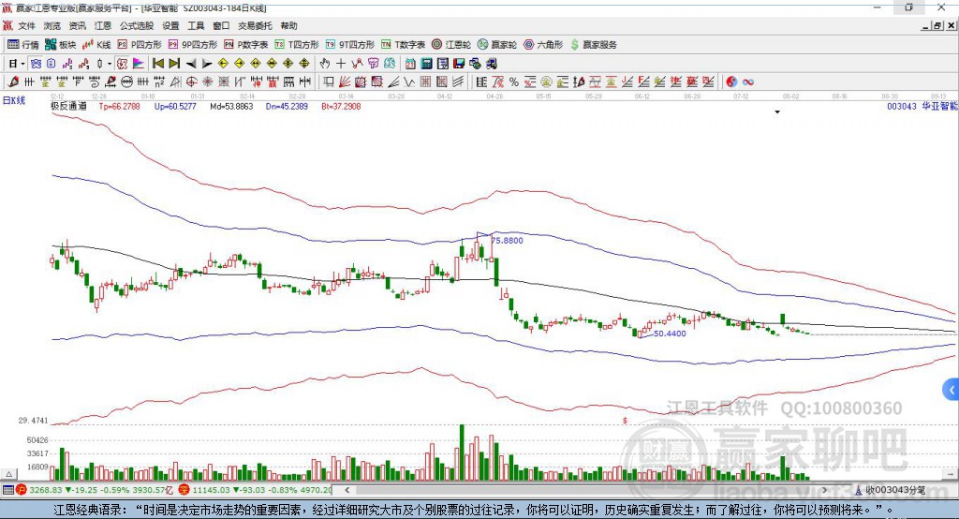Screen dimensions: 959x519
Task: Select the crosshair plus cursor tool
Action: point(341,64)
